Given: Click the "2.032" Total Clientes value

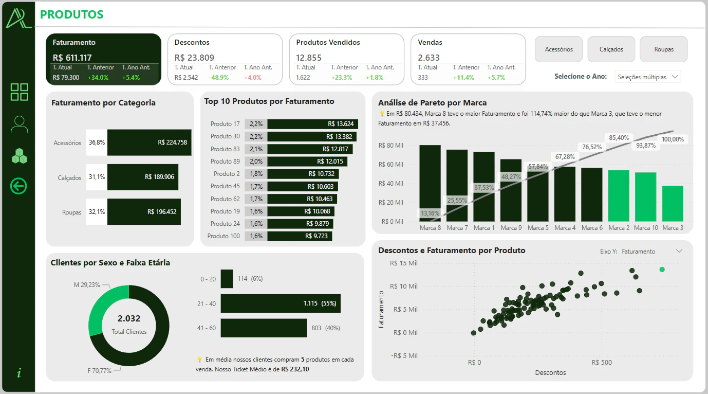Looking at the screenshot, I should pos(129,318).
